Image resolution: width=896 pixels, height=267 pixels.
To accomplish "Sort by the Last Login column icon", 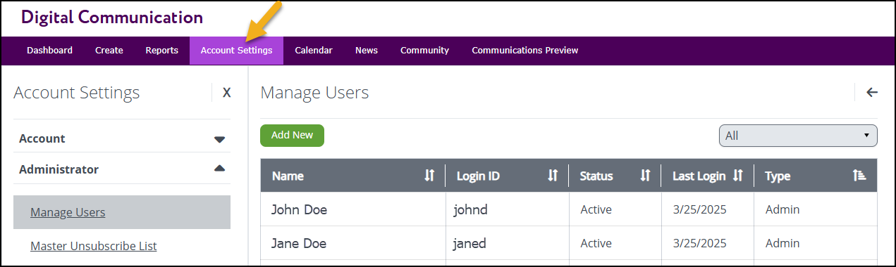I will [x=738, y=176].
